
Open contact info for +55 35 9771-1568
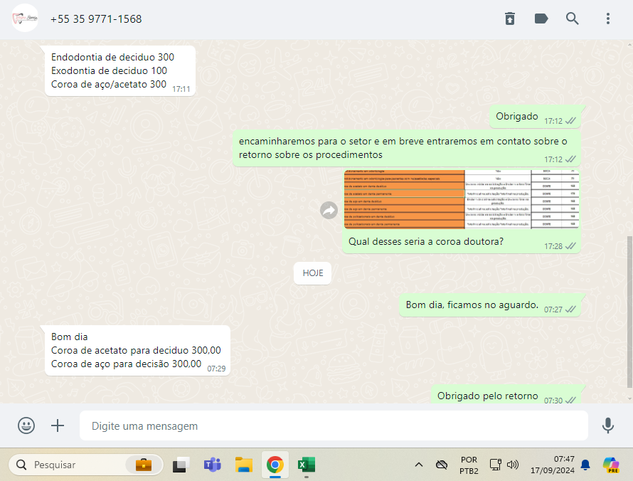click(96, 19)
